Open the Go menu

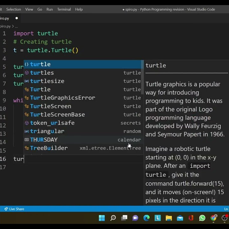(40, 9)
